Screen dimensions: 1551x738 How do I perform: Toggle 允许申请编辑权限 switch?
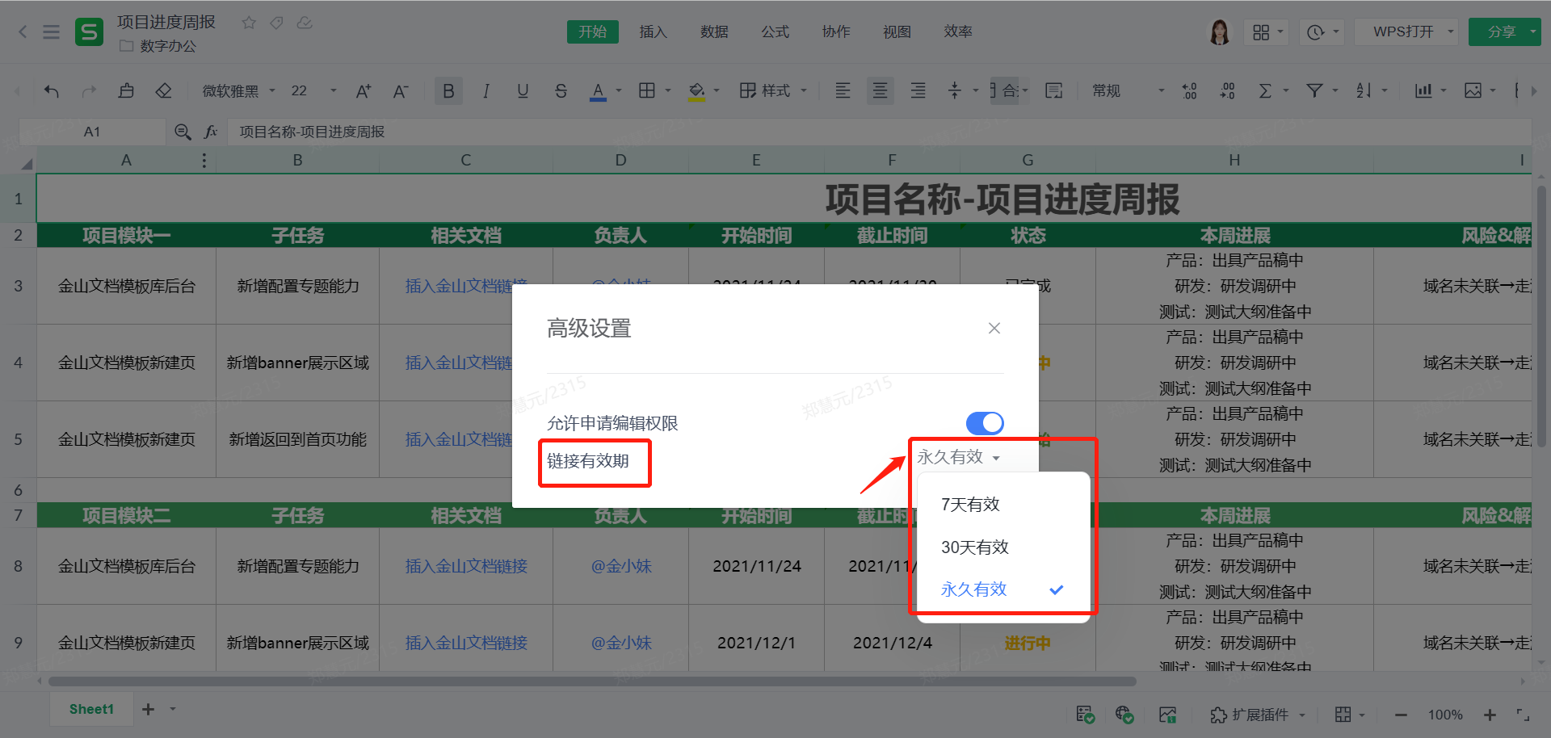985,423
